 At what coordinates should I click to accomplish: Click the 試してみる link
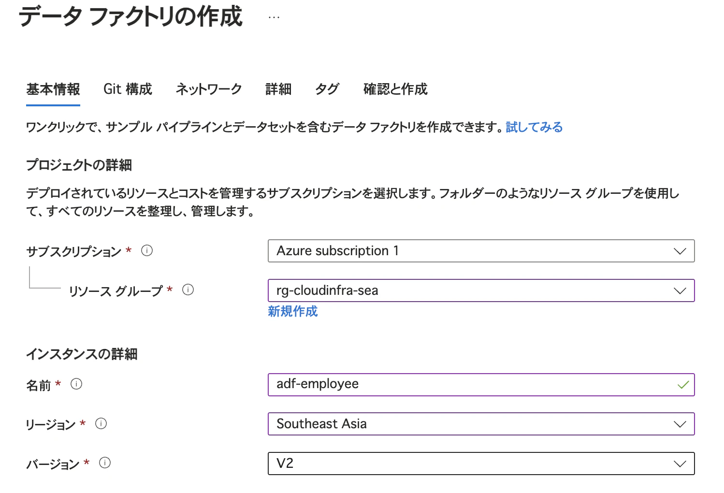533,127
